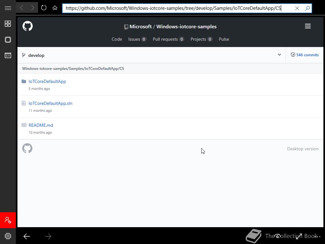Click the commits history clock icon
Screen dimensions: 325x244
(x=293, y=55)
